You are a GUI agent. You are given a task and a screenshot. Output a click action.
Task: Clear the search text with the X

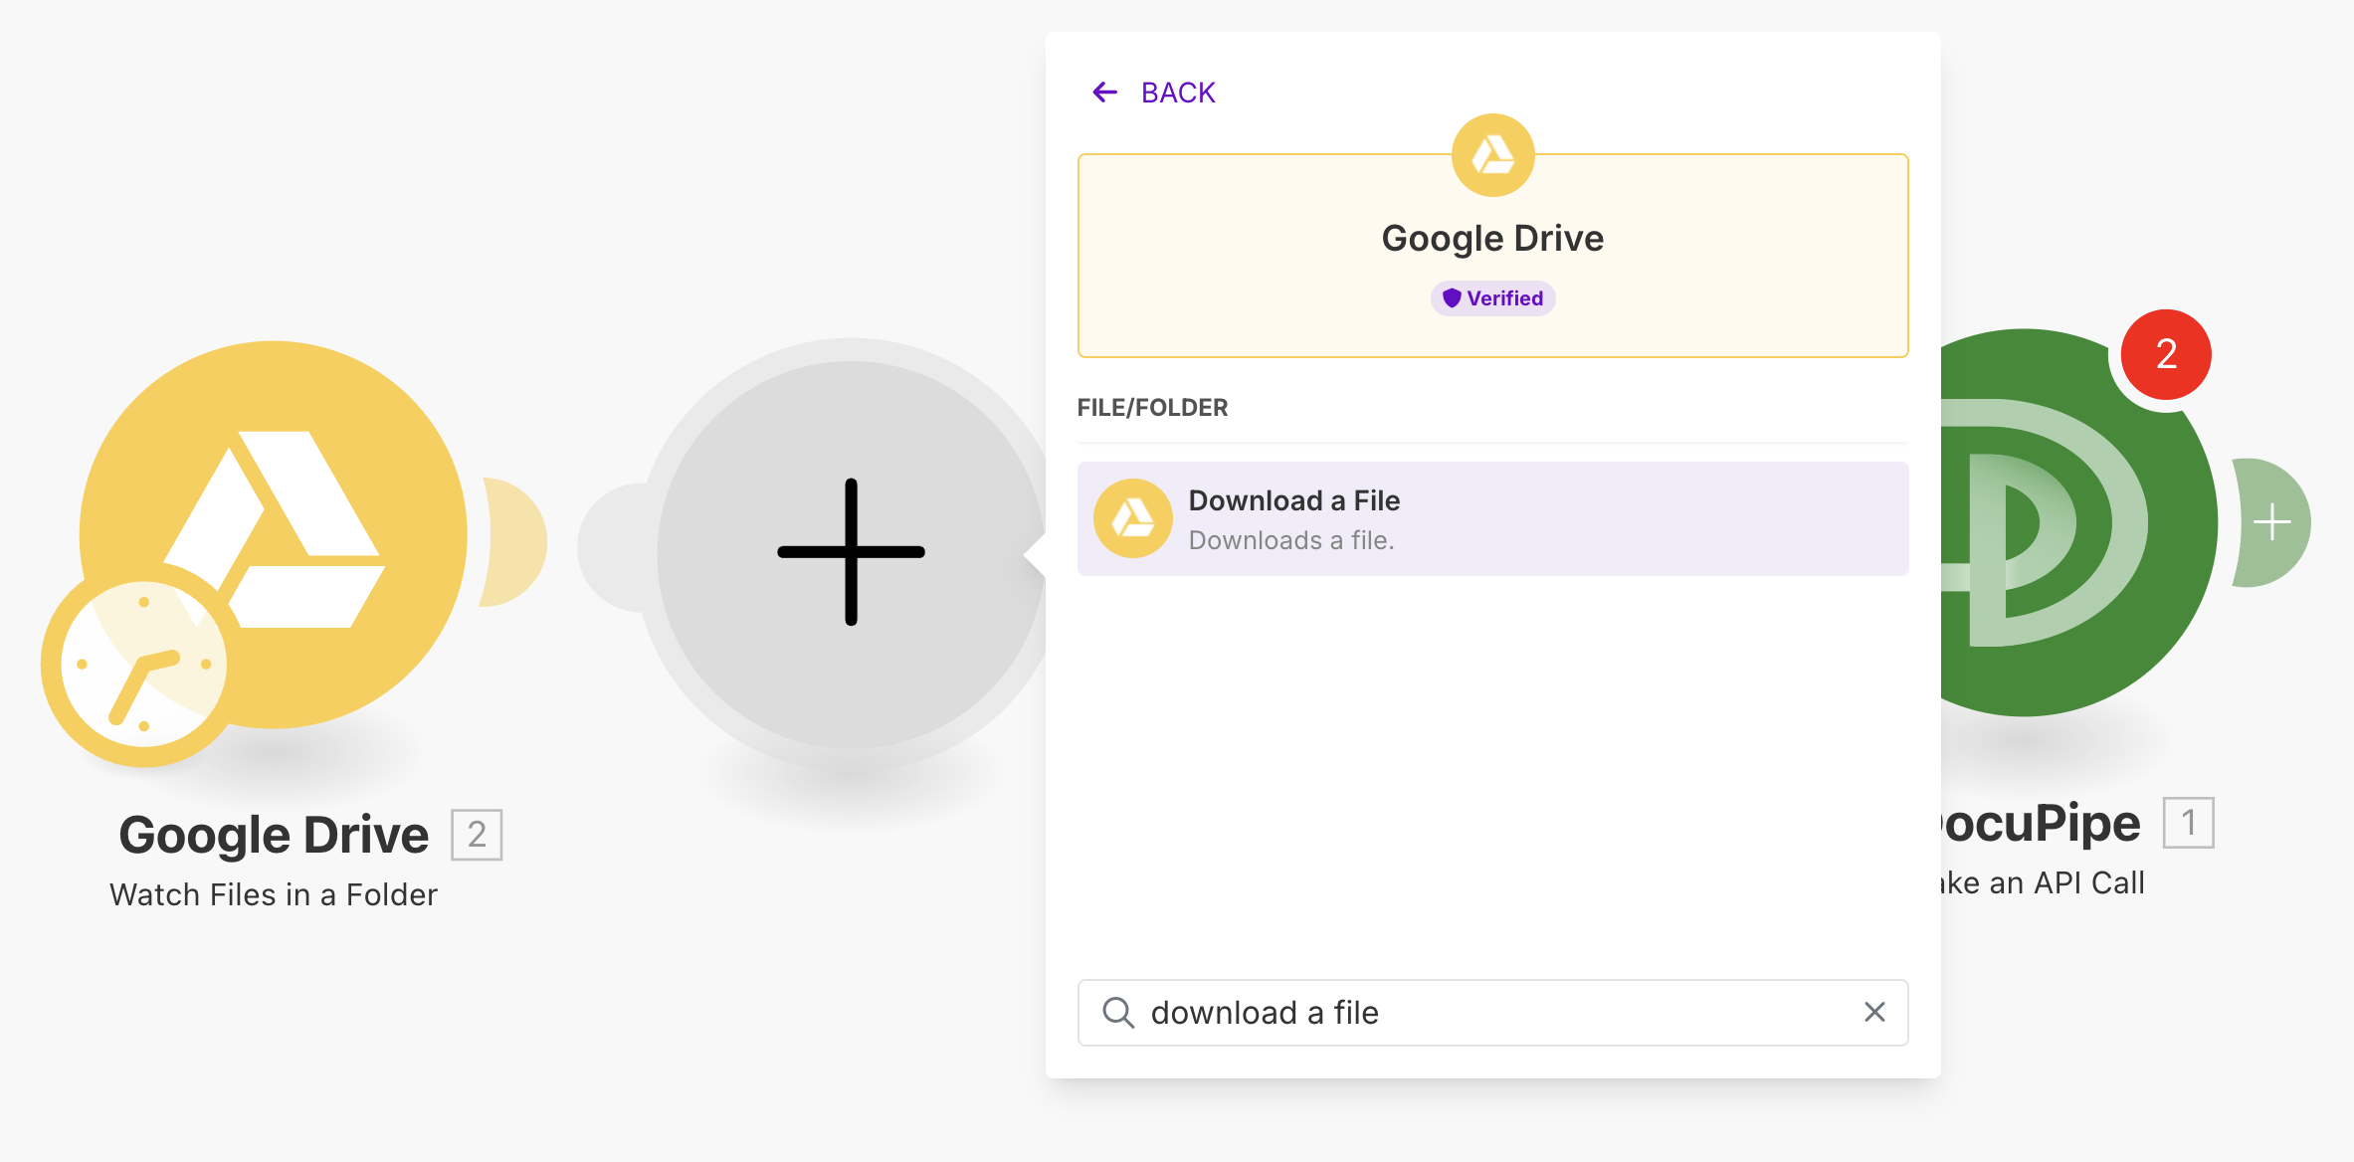(1874, 1013)
